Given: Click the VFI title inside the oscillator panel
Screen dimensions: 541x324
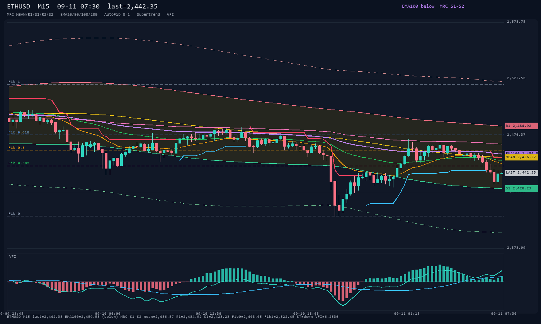Looking at the screenshot, I should pyautogui.click(x=13, y=256).
